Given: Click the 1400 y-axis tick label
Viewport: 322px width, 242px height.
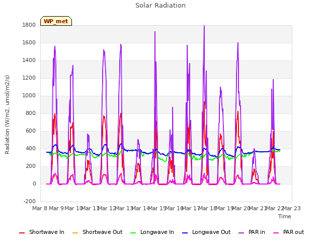Looking at the screenshot, I should pyautogui.click(x=29, y=60).
